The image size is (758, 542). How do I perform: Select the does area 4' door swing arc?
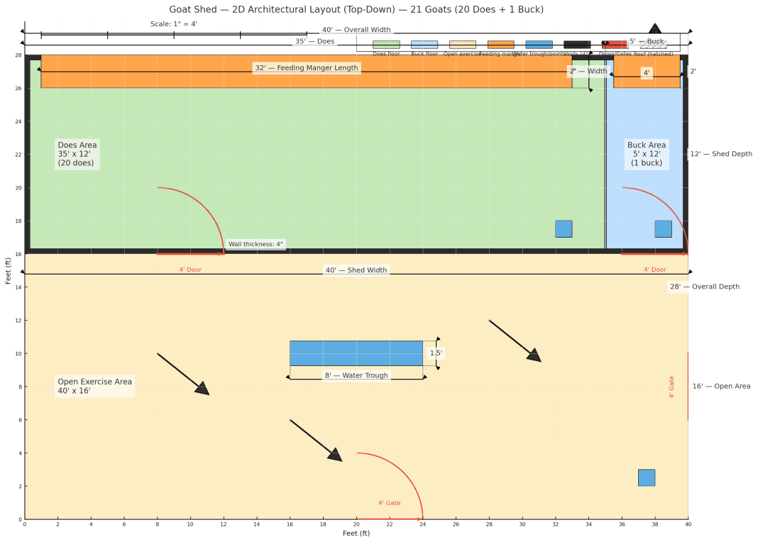coord(190,221)
